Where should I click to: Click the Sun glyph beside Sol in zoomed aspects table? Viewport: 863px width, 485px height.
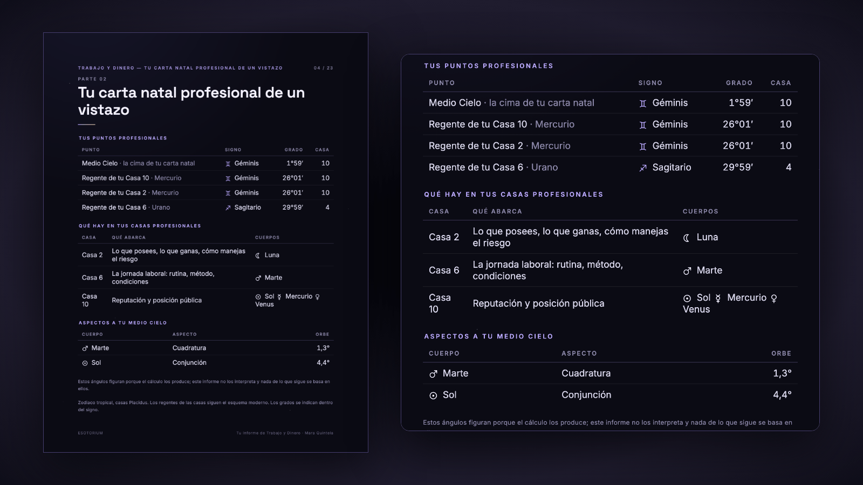[x=433, y=396]
